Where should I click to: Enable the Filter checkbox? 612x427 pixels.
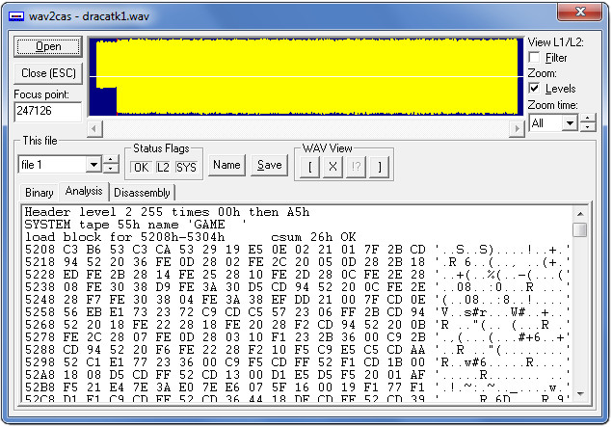(x=535, y=58)
